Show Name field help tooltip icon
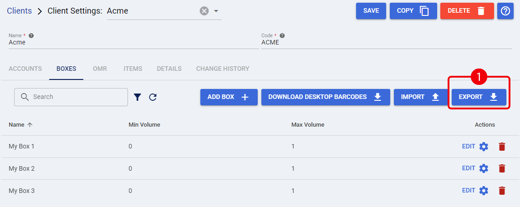This screenshot has width=520, height=207. pyautogui.click(x=31, y=35)
